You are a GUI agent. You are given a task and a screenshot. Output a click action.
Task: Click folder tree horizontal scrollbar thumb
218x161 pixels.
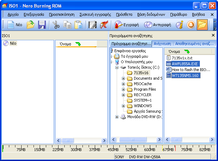(x=133, y=139)
